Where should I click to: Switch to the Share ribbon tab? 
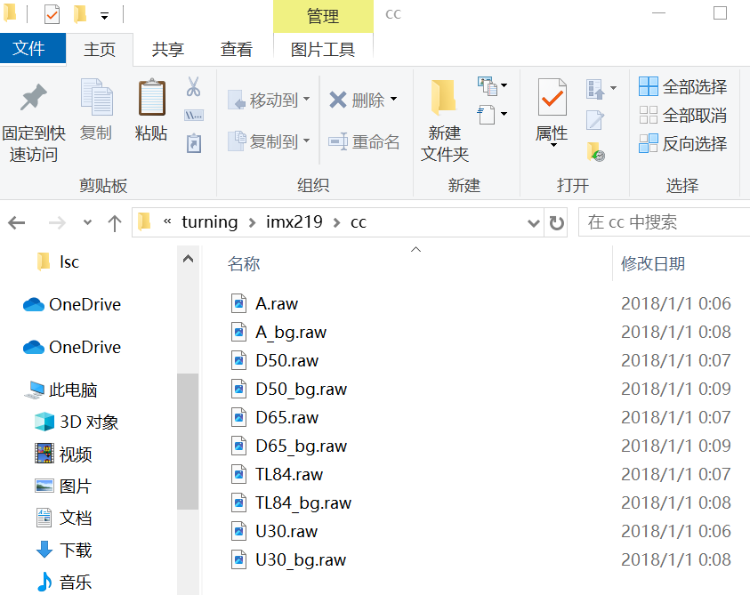(x=169, y=50)
